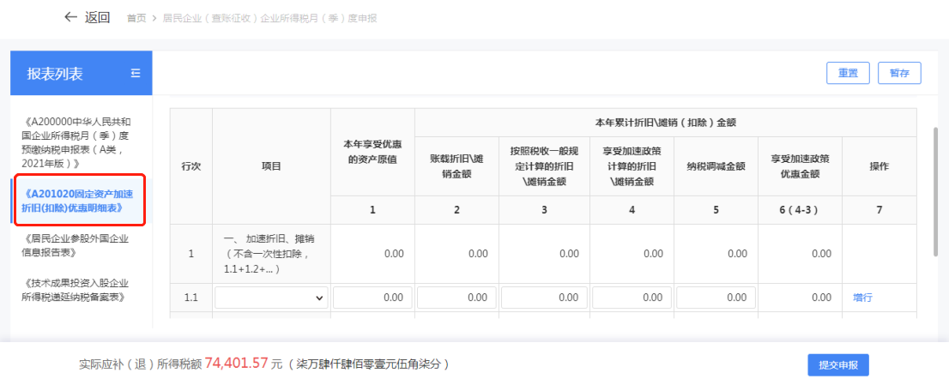Click 首页 breadcrumb link
The image size is (949, 385).
point(136,18)
